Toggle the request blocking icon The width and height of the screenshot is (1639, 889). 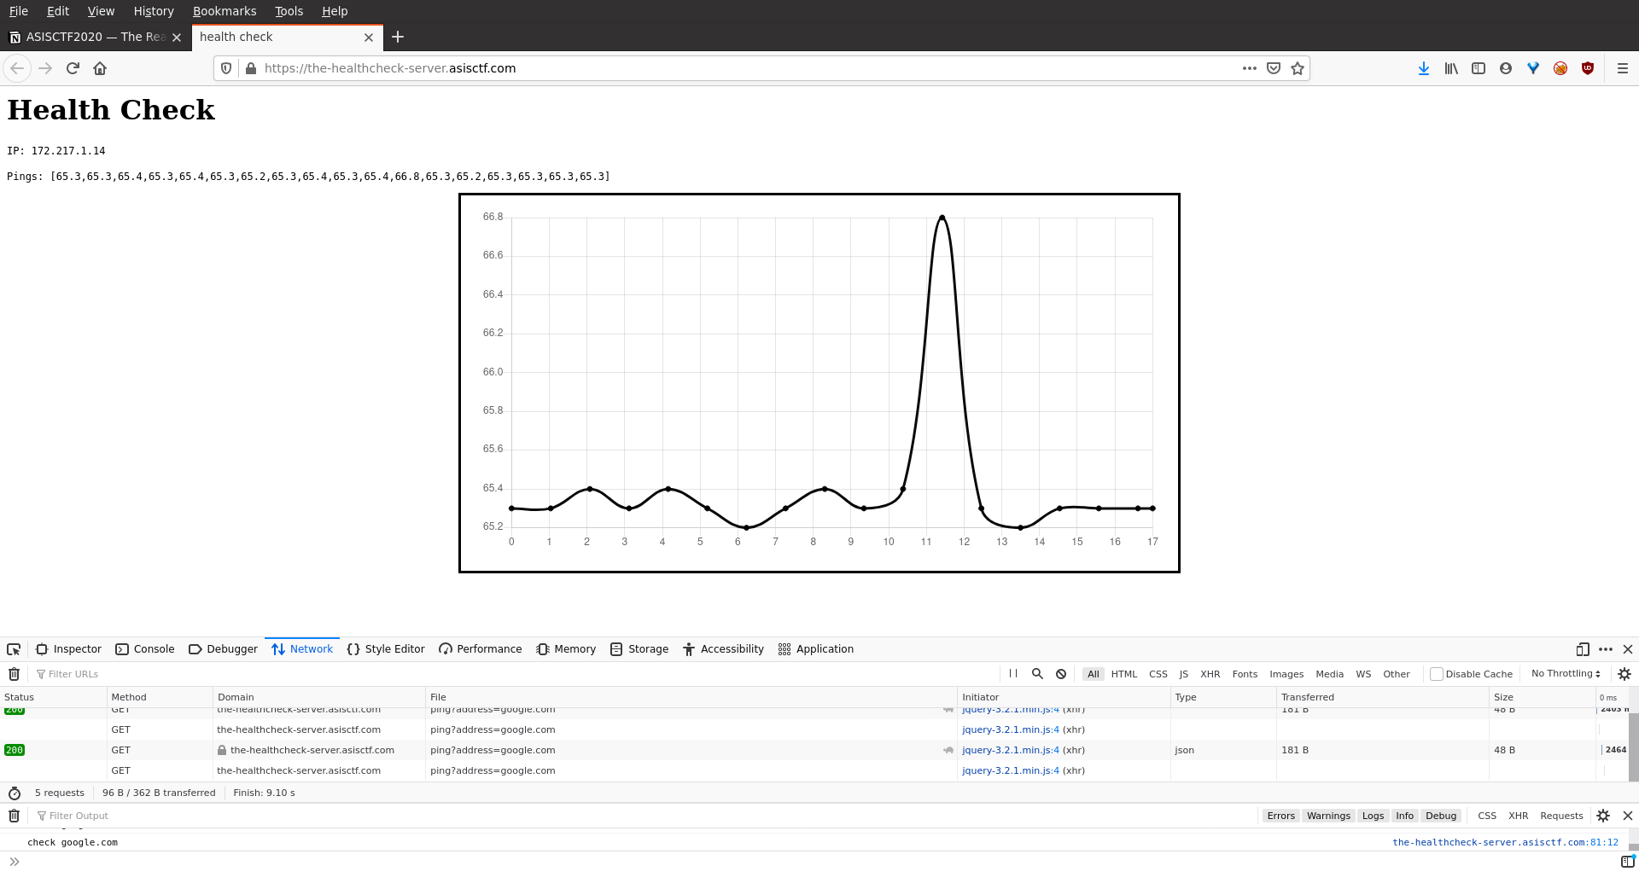click(1061, 674)
